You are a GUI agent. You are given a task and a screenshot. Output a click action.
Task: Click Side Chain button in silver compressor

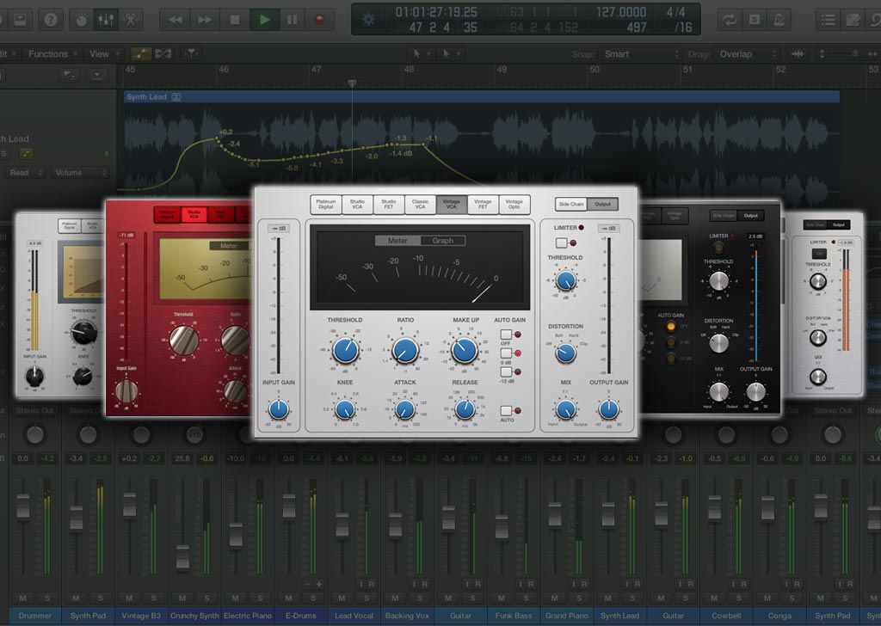pyautogui.click(x=571, y=205)
